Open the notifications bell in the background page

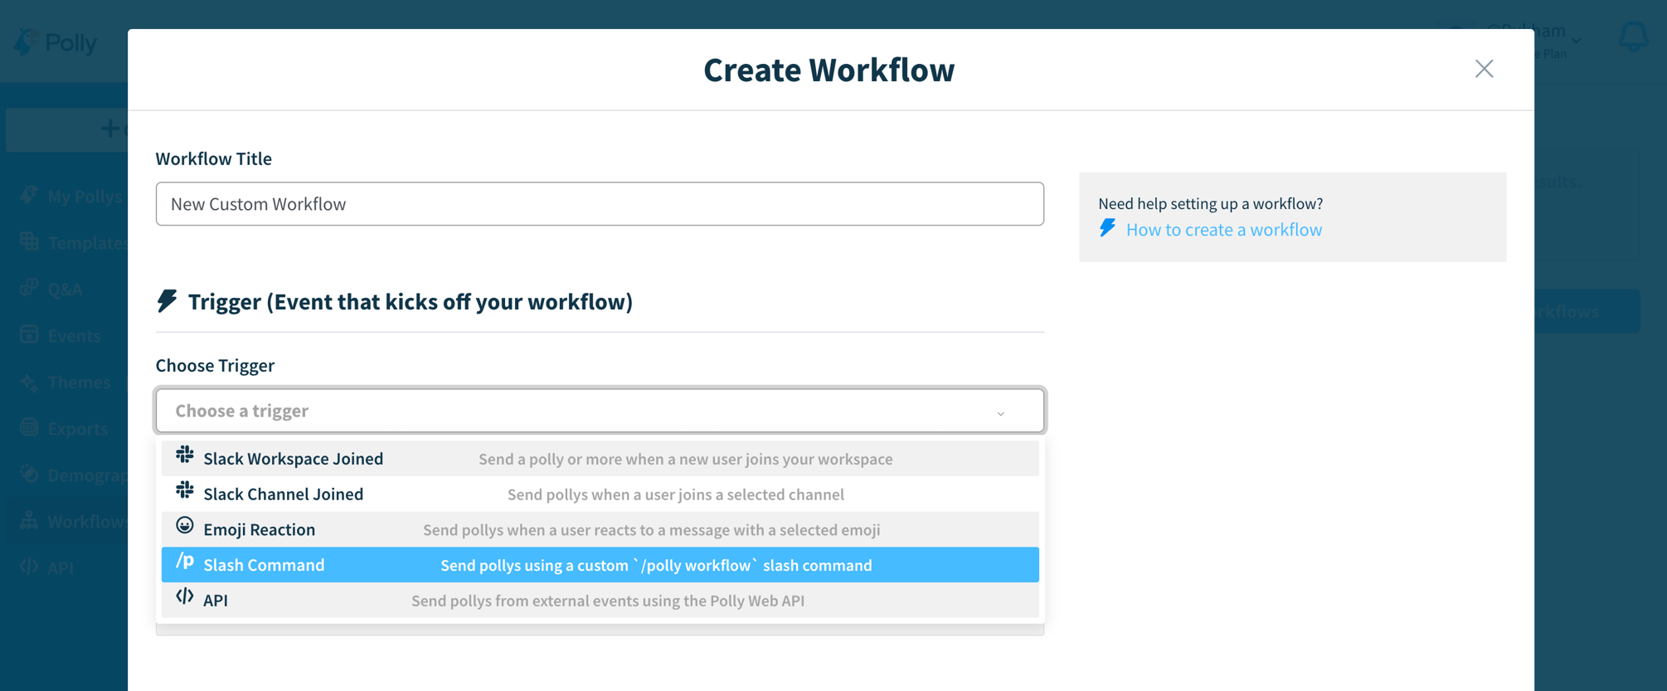click(x=1634, y=37)
